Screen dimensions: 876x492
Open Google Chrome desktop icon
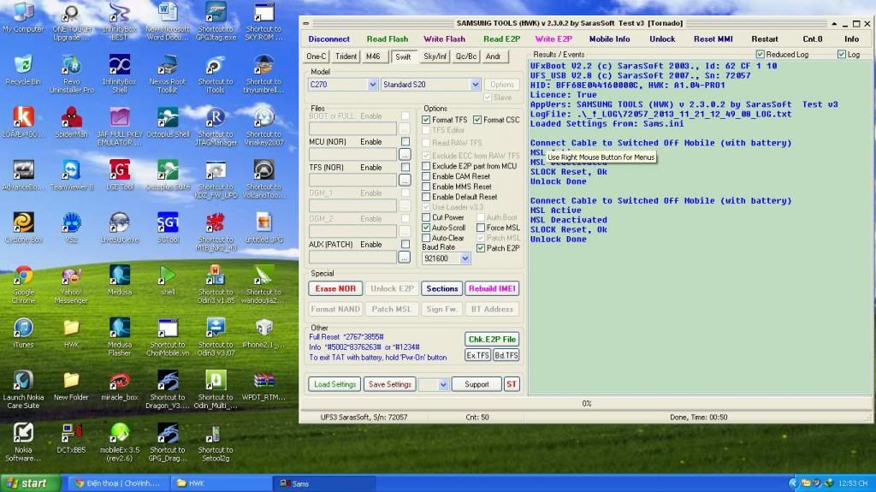click(x=23, y=284)
